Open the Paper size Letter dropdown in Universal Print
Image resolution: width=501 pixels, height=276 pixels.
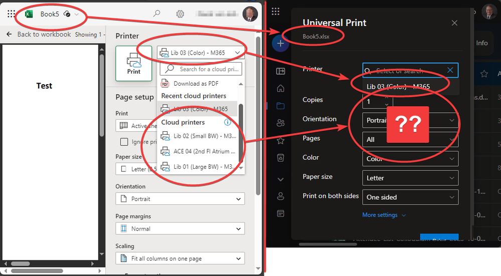click(410, 178)
